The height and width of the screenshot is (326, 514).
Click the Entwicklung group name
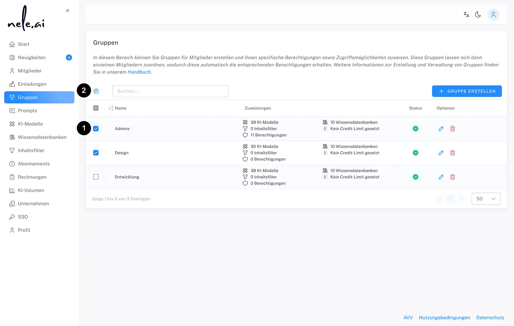127,177
